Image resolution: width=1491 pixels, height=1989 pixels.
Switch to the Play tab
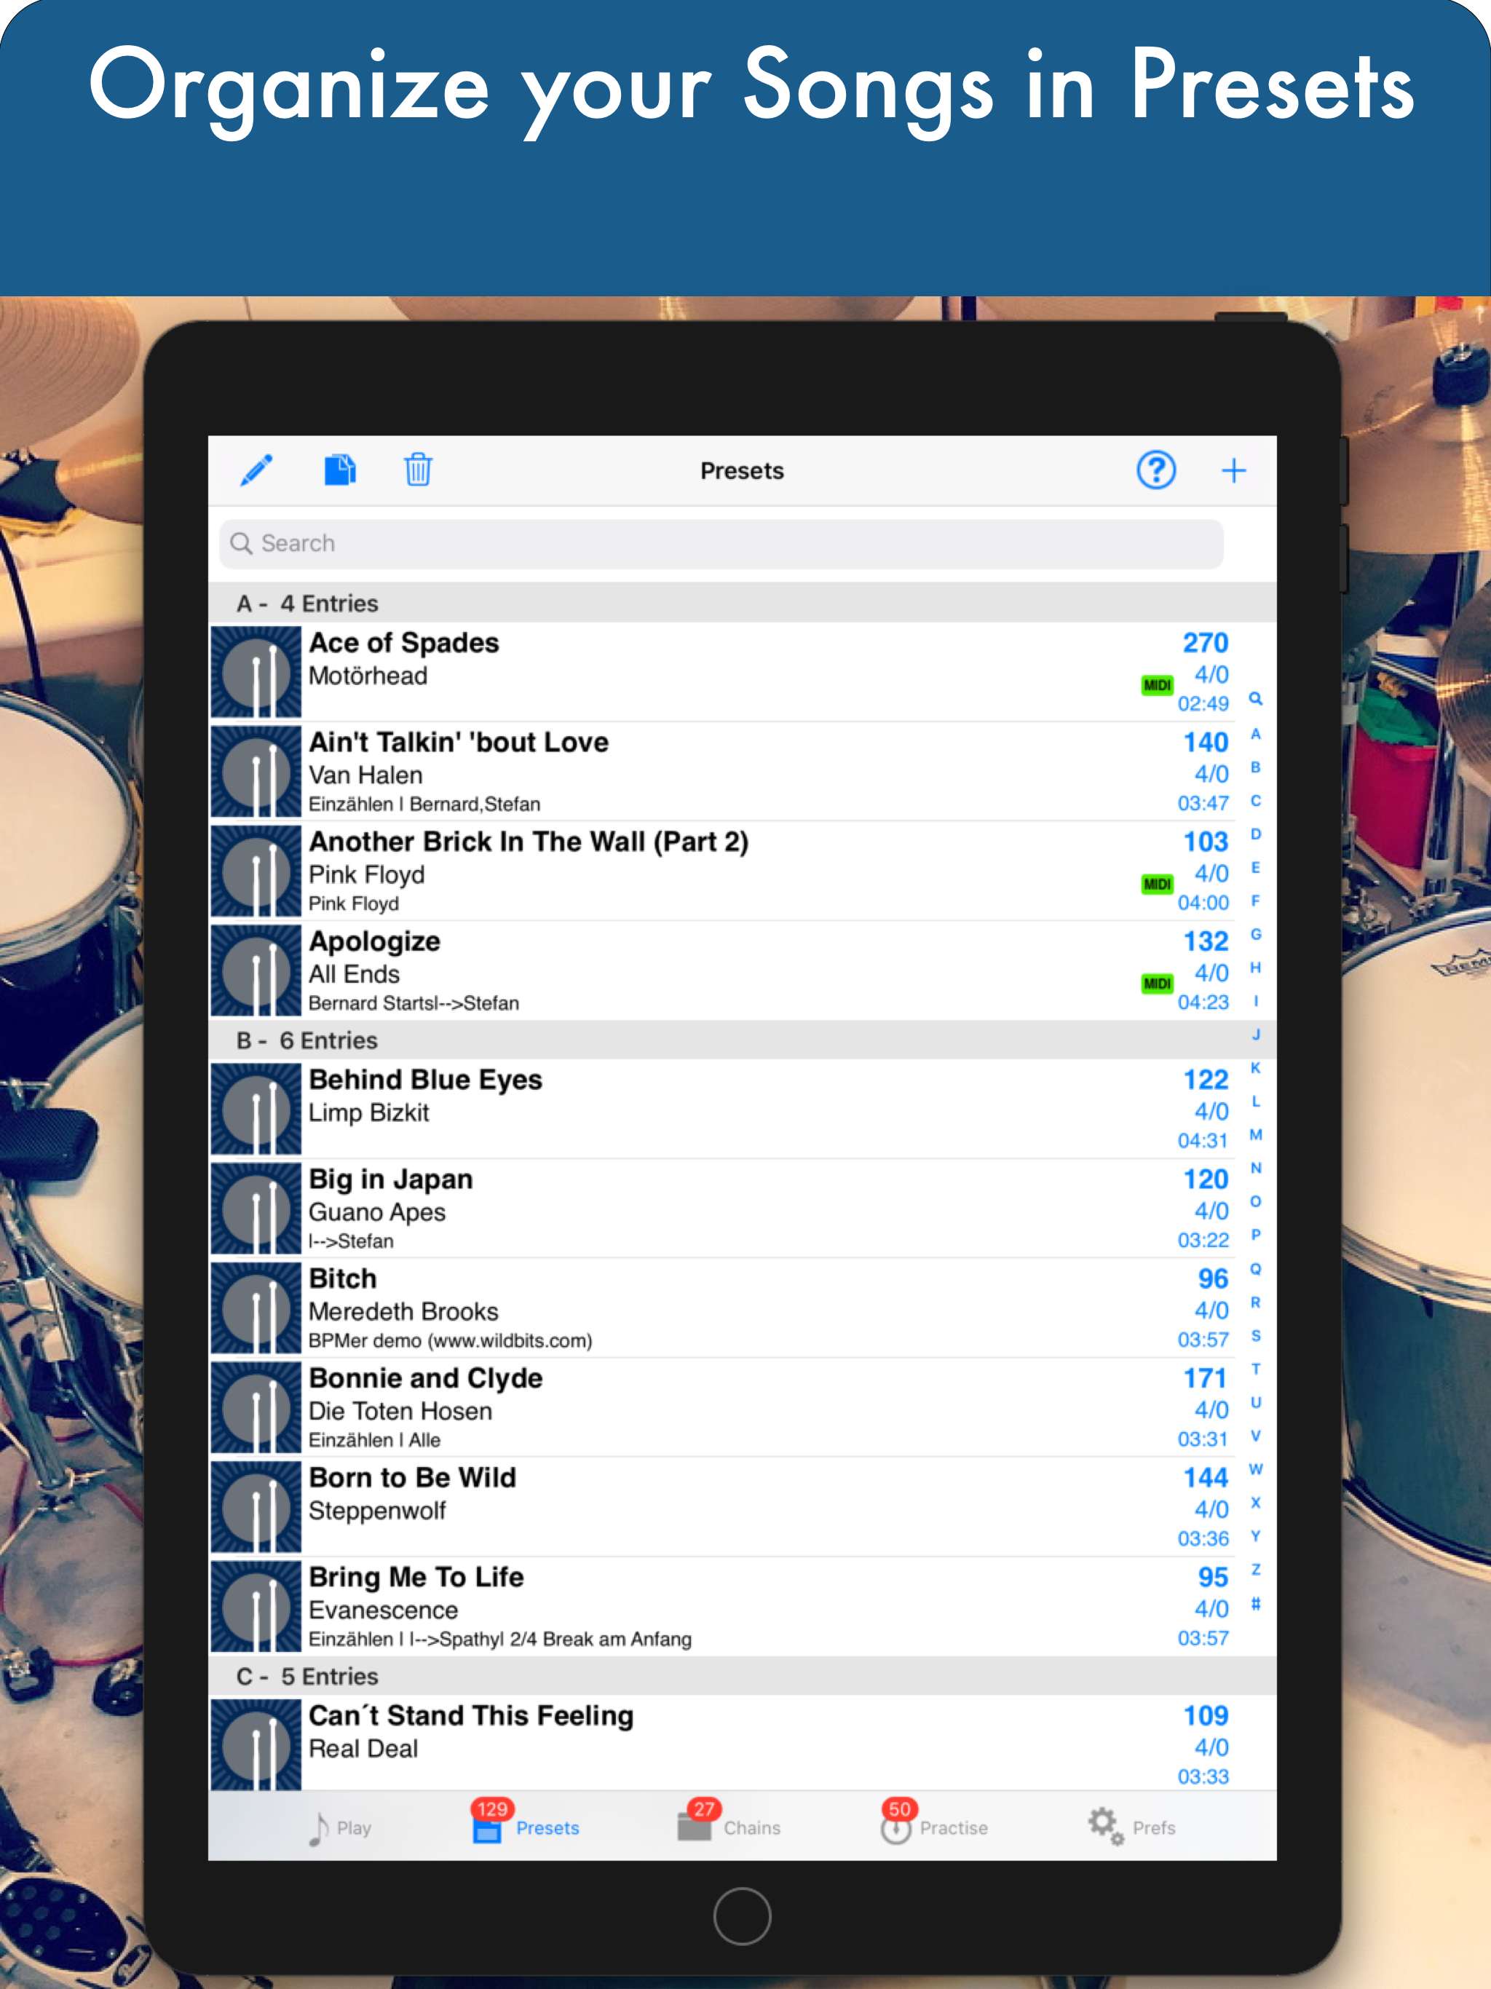[x=340, y=1828]
